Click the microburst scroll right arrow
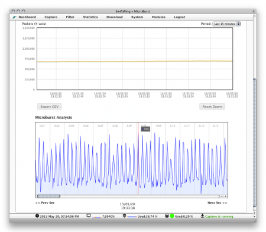This screenshot has height=232, width=266. 226,196
